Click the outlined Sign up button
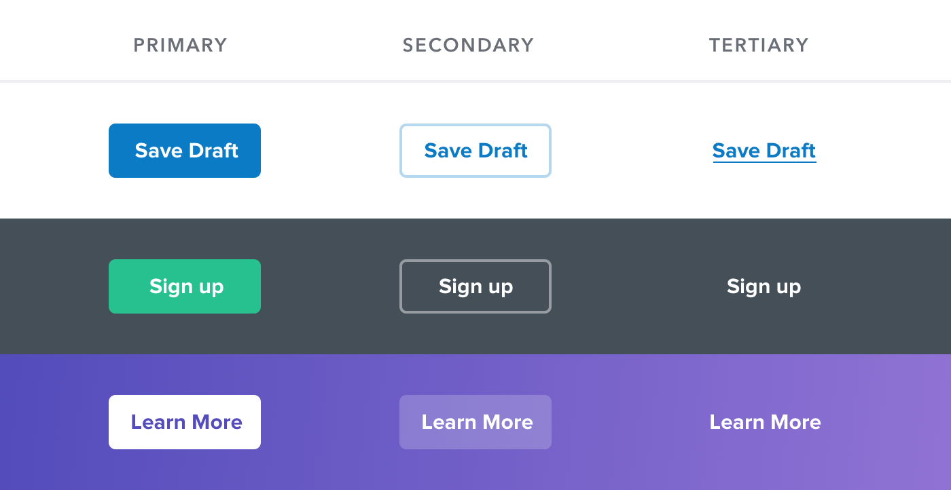Screen dimensions: 951x490 tap(475, 286)
